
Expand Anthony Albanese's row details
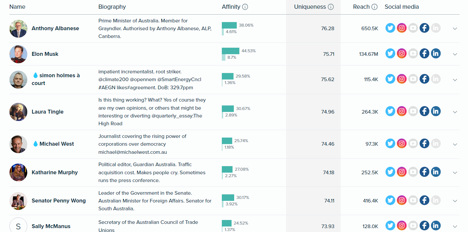point(455,29)
